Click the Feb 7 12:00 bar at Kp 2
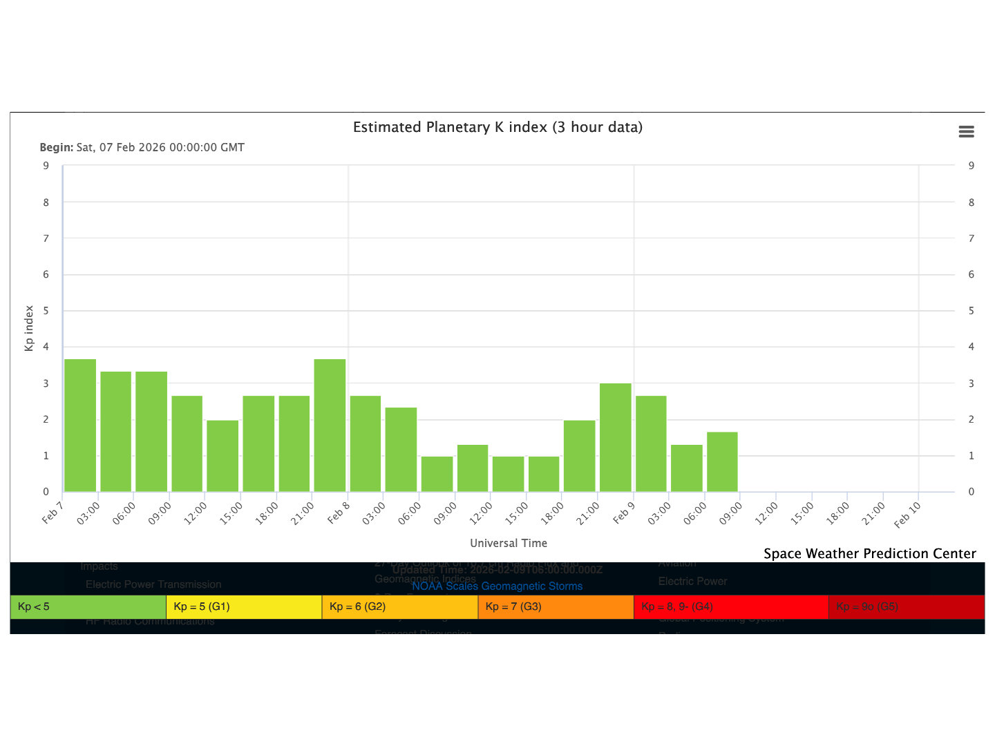Viewport: 995px width, 746px height. tap(222, 456)
